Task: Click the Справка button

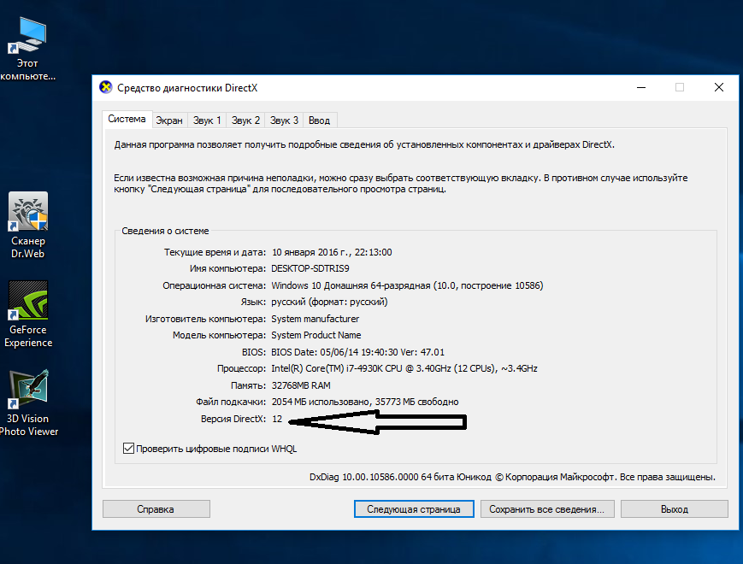Action: 156,509
